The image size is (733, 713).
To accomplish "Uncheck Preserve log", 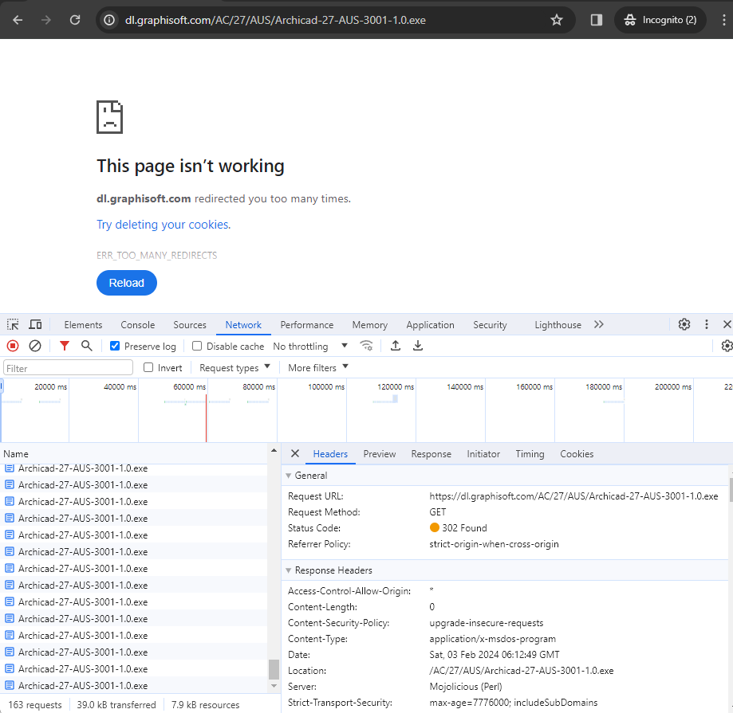I will coord(115,346).
